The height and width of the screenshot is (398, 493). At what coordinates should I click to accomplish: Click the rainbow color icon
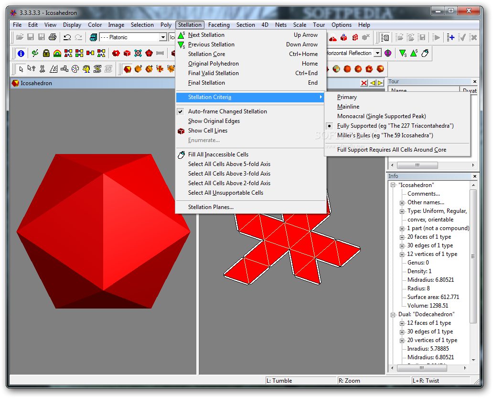(57, 53)
